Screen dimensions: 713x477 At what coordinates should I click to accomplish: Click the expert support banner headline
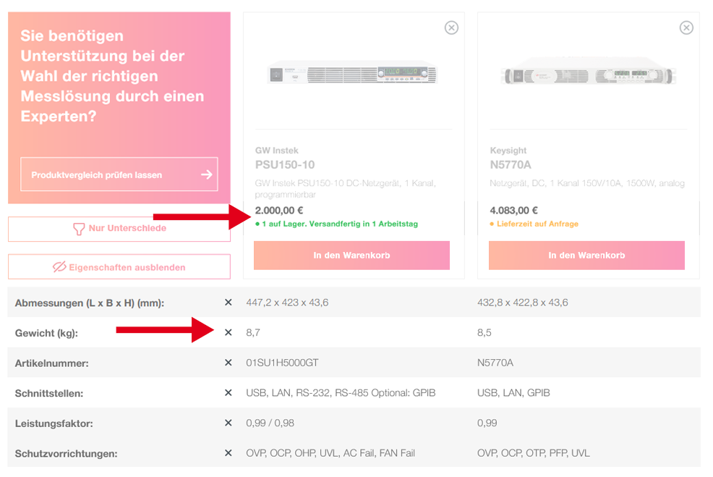pos(112,76)
